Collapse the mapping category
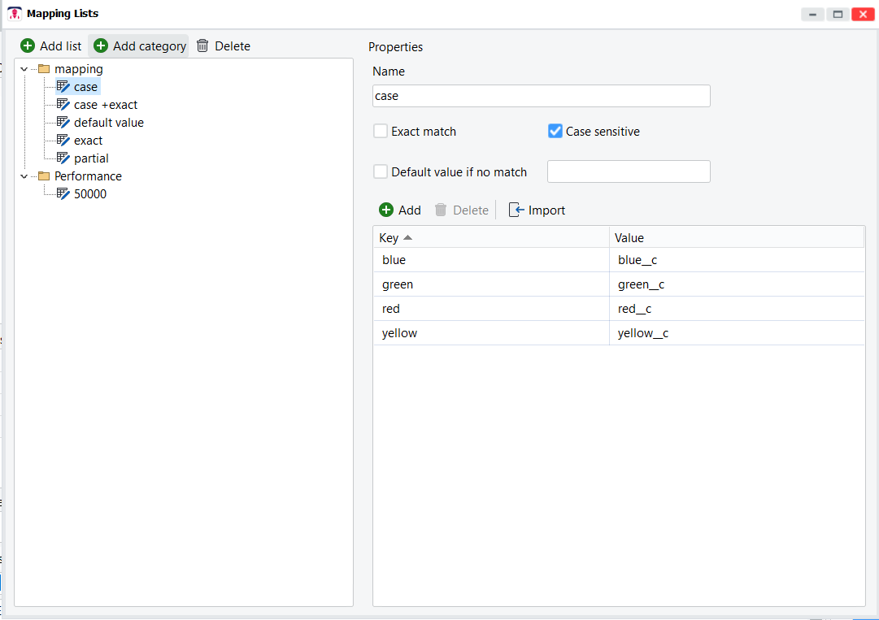Image resolution: width=879 pixels, height=620 pixels. point(24,69)
